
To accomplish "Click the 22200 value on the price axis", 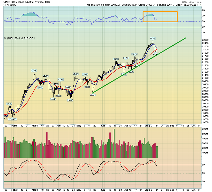I will click(x=205, y=40).
